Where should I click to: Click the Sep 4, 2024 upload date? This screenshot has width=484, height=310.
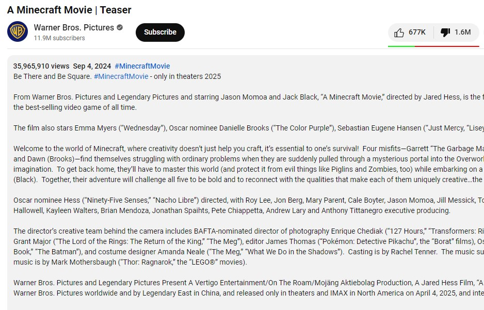[92, 66]
